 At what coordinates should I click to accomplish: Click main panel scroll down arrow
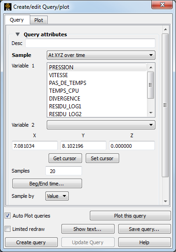point(165,201)
